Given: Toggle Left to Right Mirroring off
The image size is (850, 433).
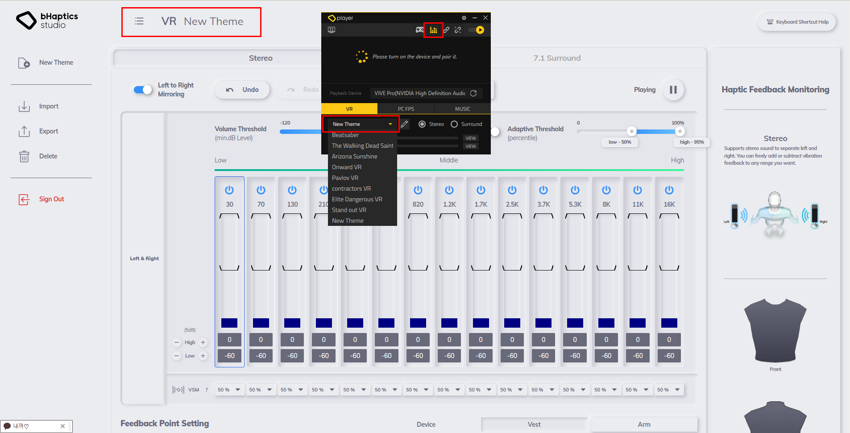Looking at the screenshot, I should [142, 89].
